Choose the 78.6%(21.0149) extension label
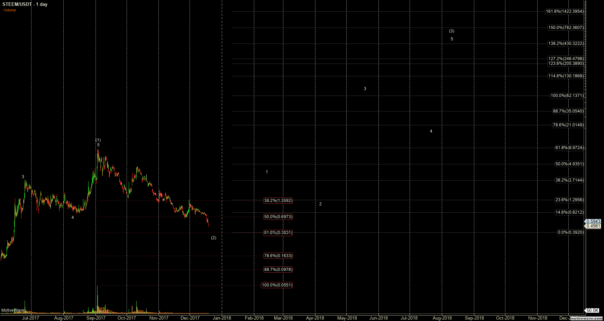Screen dimensions: 604x321 (568, 125)
